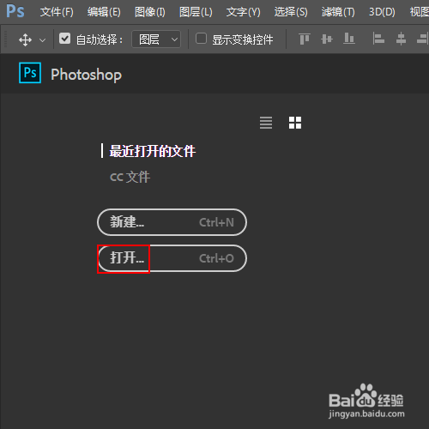The image size is (429, 429).
Task: Switch to list view icon
Action: (266, 123)
